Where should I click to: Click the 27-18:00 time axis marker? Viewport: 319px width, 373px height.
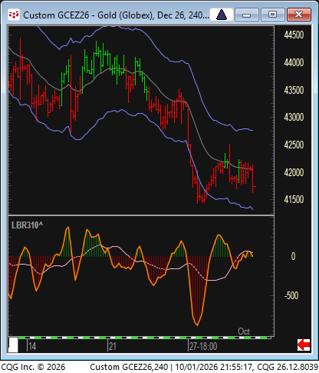click(203, 347)
